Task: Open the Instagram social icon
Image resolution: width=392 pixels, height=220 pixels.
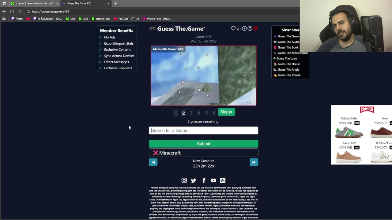Action: 184,181
